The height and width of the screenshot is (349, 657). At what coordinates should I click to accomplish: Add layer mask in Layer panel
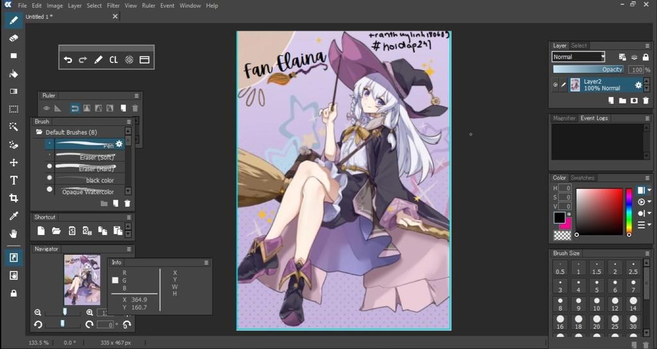pos(634,101)
